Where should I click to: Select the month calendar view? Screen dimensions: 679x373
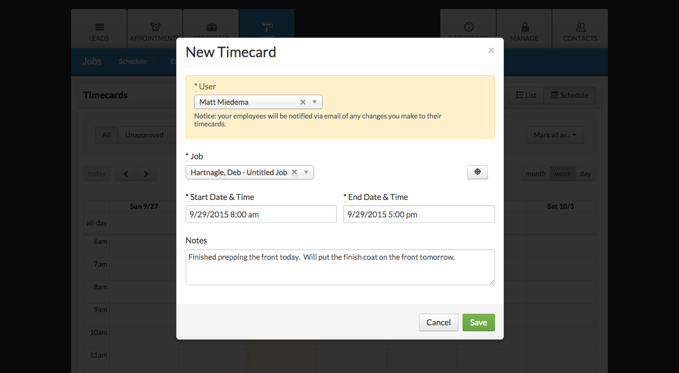pyautogui.click(x=536, y=174)
